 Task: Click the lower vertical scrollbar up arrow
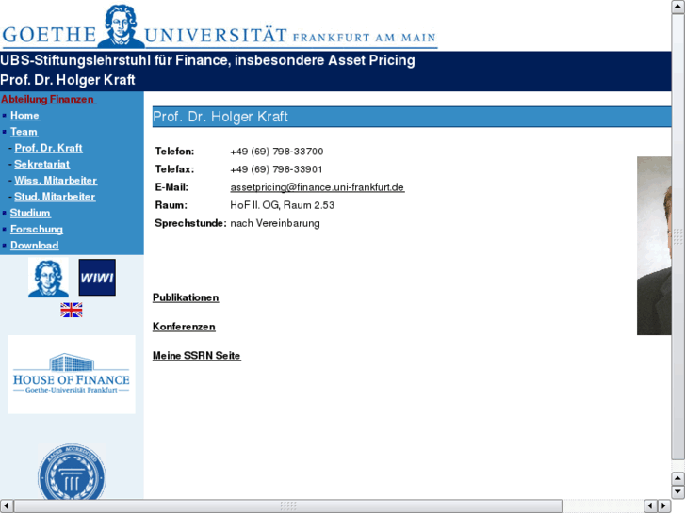[x=677, y=478]
